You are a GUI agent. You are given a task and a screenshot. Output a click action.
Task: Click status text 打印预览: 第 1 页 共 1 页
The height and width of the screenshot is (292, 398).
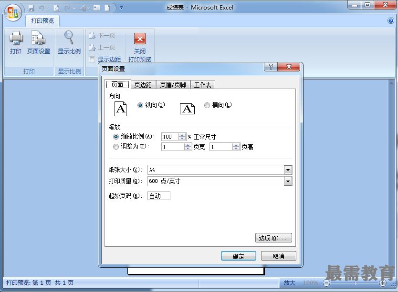click(x=40, y=283)
